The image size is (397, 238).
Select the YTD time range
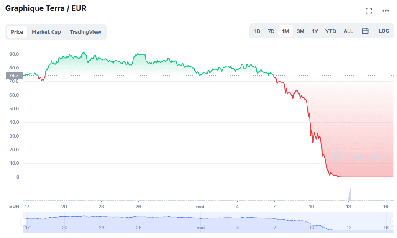[x=330, y=31]
